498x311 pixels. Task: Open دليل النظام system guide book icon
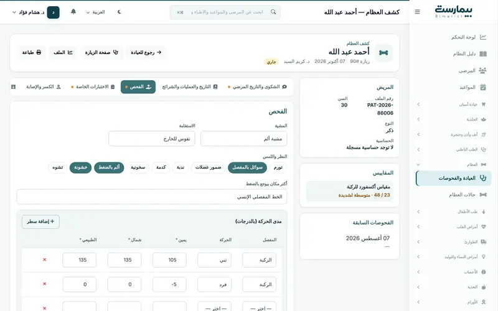(483, 54)
